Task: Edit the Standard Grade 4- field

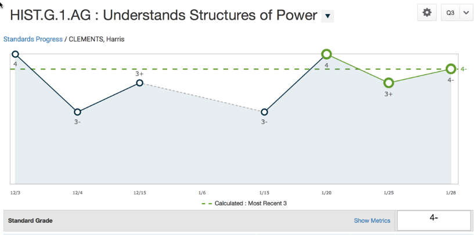Action: pyautogui.click(x=434, y=220)
